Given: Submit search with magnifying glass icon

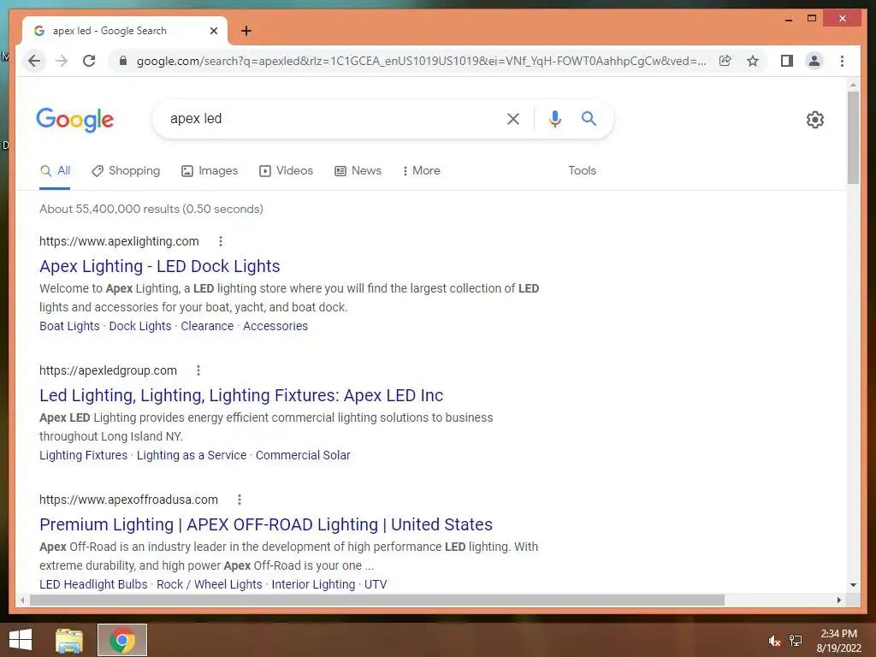Looking at the screenshot, I should [x=589, y=118].
